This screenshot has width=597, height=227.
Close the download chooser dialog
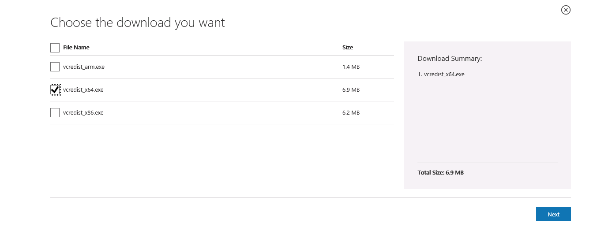coord(566,10)
